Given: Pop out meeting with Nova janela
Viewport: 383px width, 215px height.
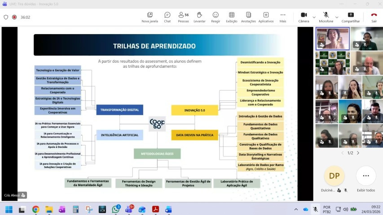Looking at the screenshot, I should point(150,17).
